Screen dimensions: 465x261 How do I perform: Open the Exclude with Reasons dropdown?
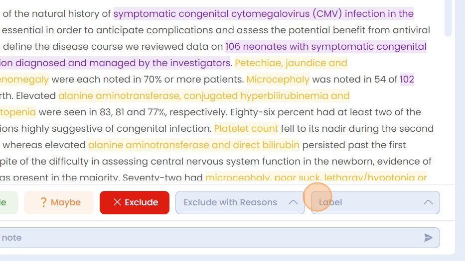click(240, 202)
